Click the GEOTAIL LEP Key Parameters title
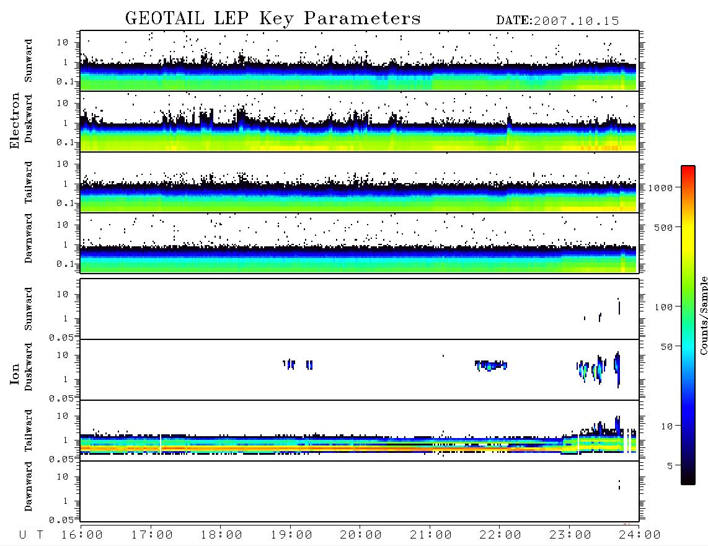 pyautogui.click(x=273, y=19)
